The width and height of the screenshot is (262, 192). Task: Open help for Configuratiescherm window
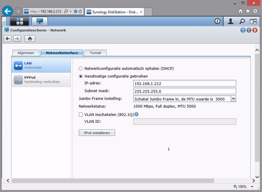point(243,30)
